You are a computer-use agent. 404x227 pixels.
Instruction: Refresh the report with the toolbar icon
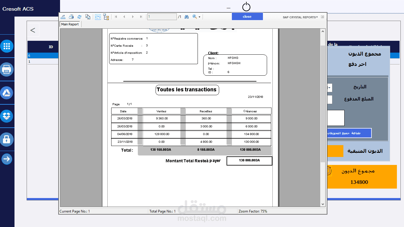[x=80, y=17]
